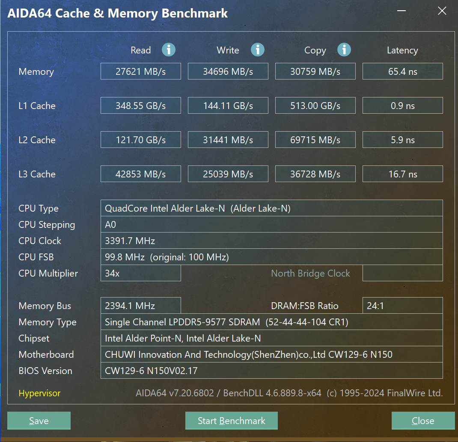Click the BIOS Version CW129-6 N150V02.17 field
Viewport: 458px width, 442px height.
coord(272,371)
